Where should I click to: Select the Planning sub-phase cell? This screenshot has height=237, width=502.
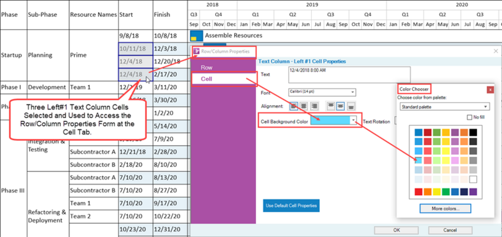[48, 55]
